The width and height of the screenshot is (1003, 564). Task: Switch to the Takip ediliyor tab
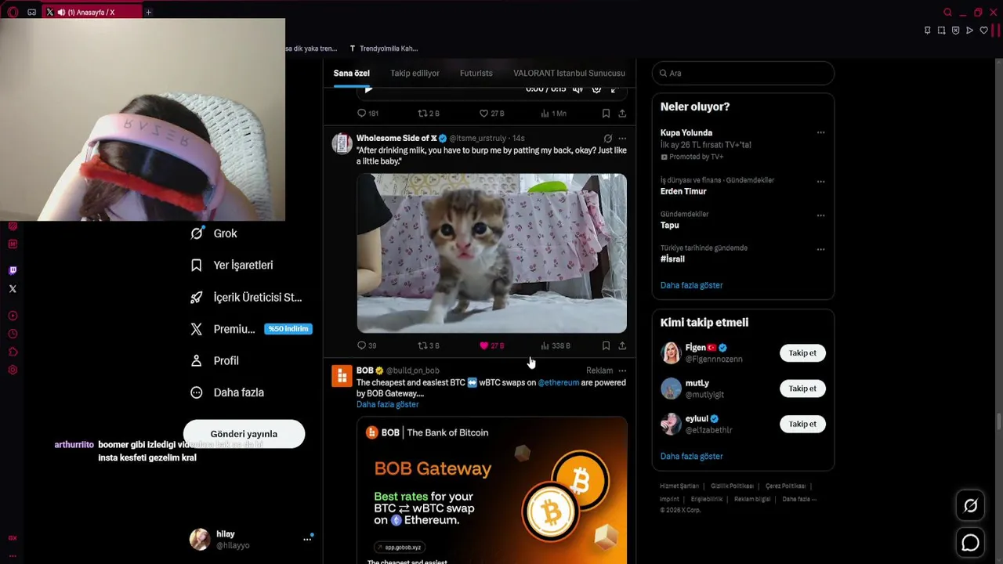coord(415,73)
